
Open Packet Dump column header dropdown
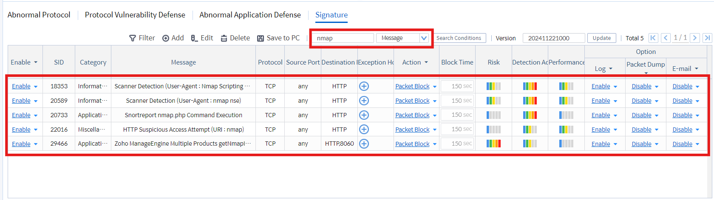(646, 73)
